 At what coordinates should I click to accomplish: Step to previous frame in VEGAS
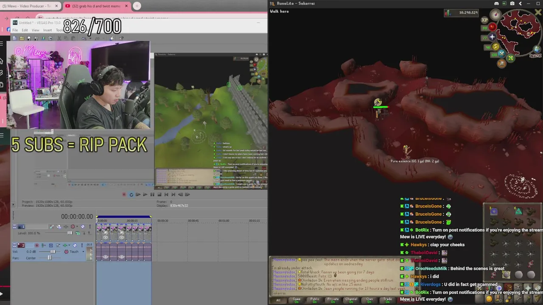(180, 194)
